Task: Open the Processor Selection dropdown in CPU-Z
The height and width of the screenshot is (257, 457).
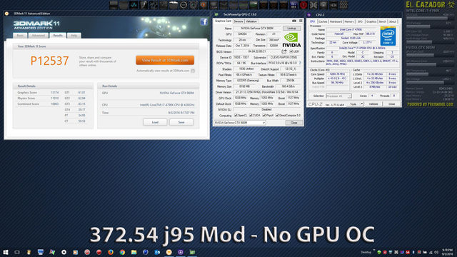Action: (x=338, y=96)
